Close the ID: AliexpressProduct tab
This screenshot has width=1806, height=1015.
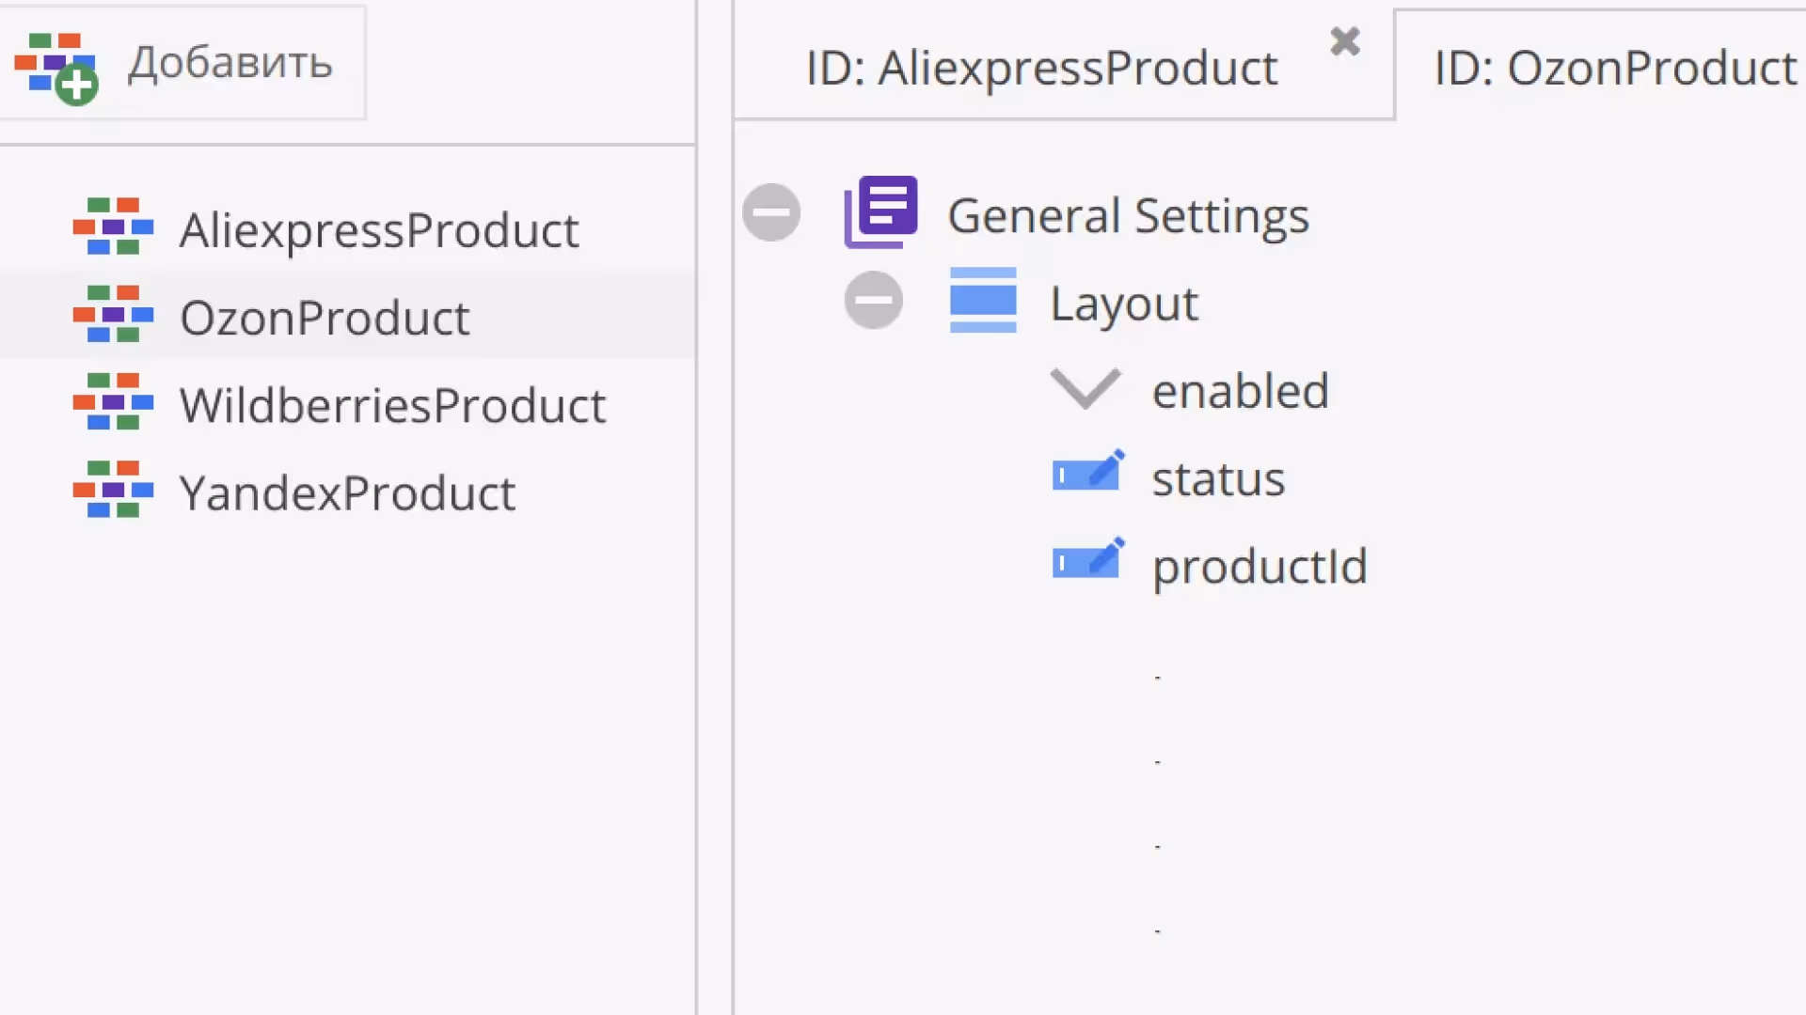click(x=1345, y=41)
